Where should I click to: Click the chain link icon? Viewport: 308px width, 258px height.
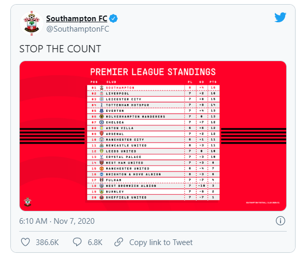click(119, 242)
